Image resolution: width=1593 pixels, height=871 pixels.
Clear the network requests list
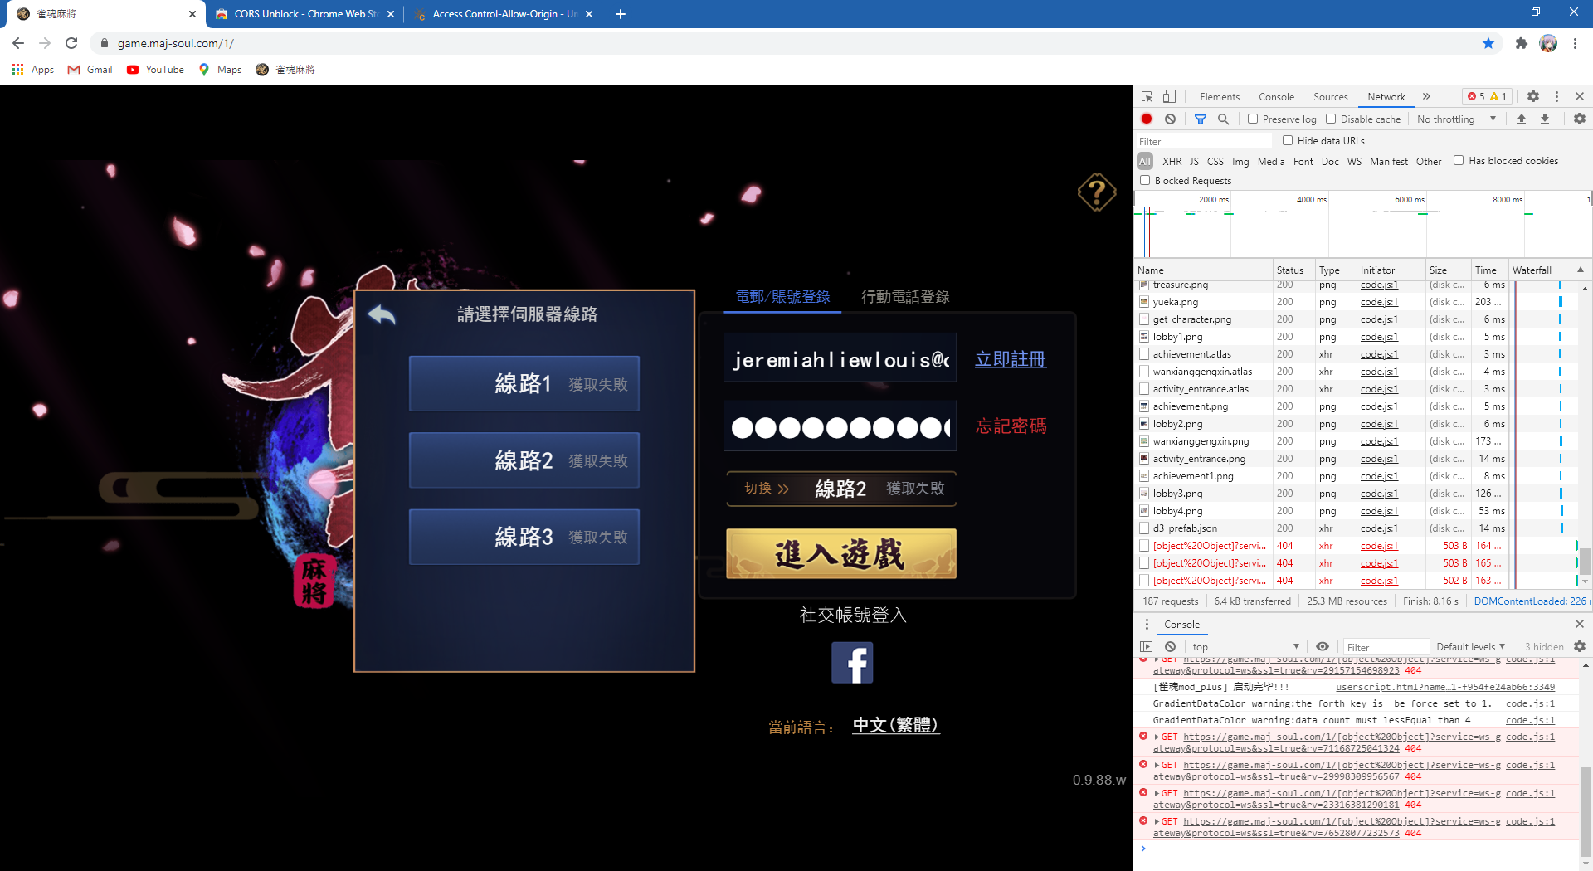click(1171, 119)
